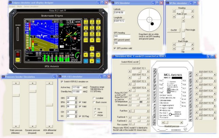The height and width of the screenshot is (138, 219).
Task: Tap keypad key 7 on Enigma
Action: (86, 34)
